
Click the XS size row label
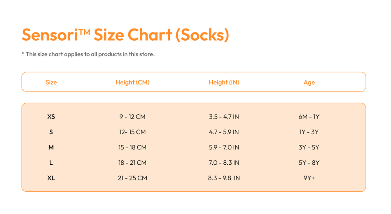(x=51, y=117)
